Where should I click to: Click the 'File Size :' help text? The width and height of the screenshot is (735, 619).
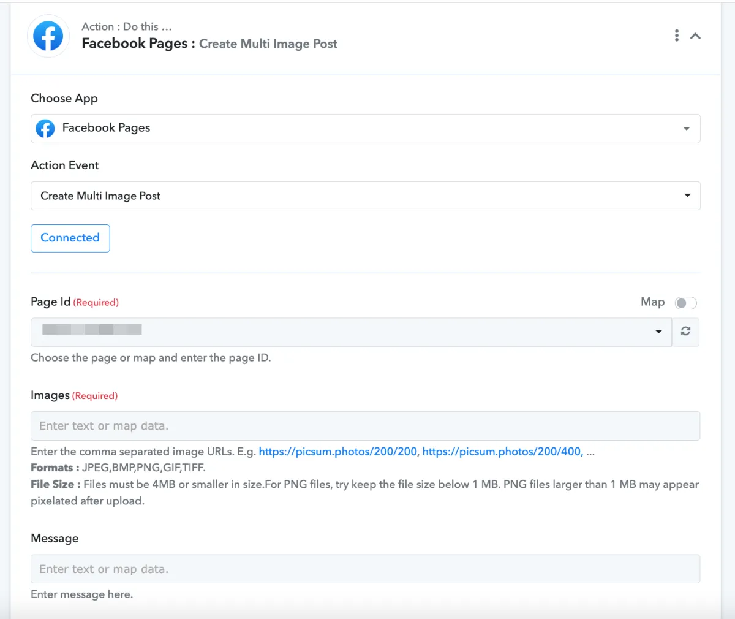(x=365, y=493)
